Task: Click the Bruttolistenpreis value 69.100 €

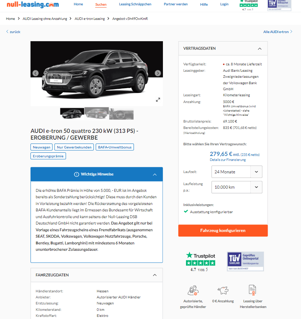Action: tap(230, 121)
